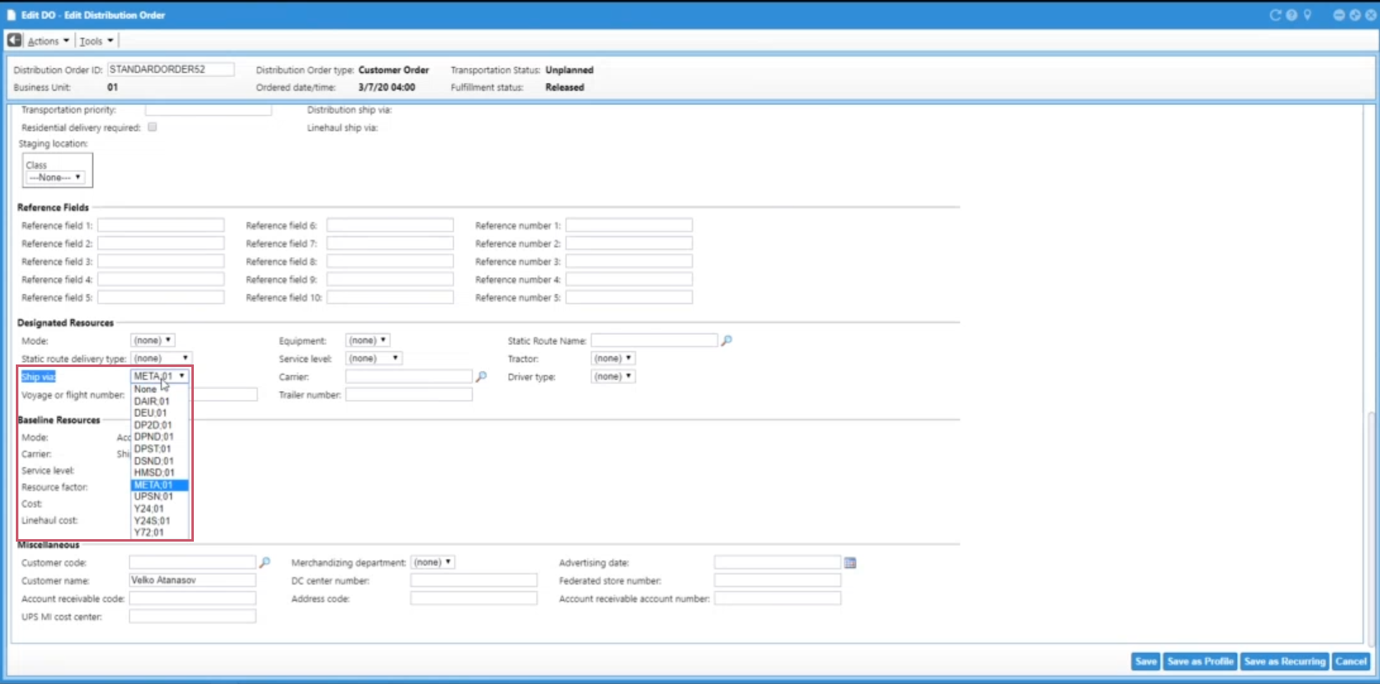1380x684 pixels.
Task: Open Static route delivery type dropdown
Action: click(161, 358)
